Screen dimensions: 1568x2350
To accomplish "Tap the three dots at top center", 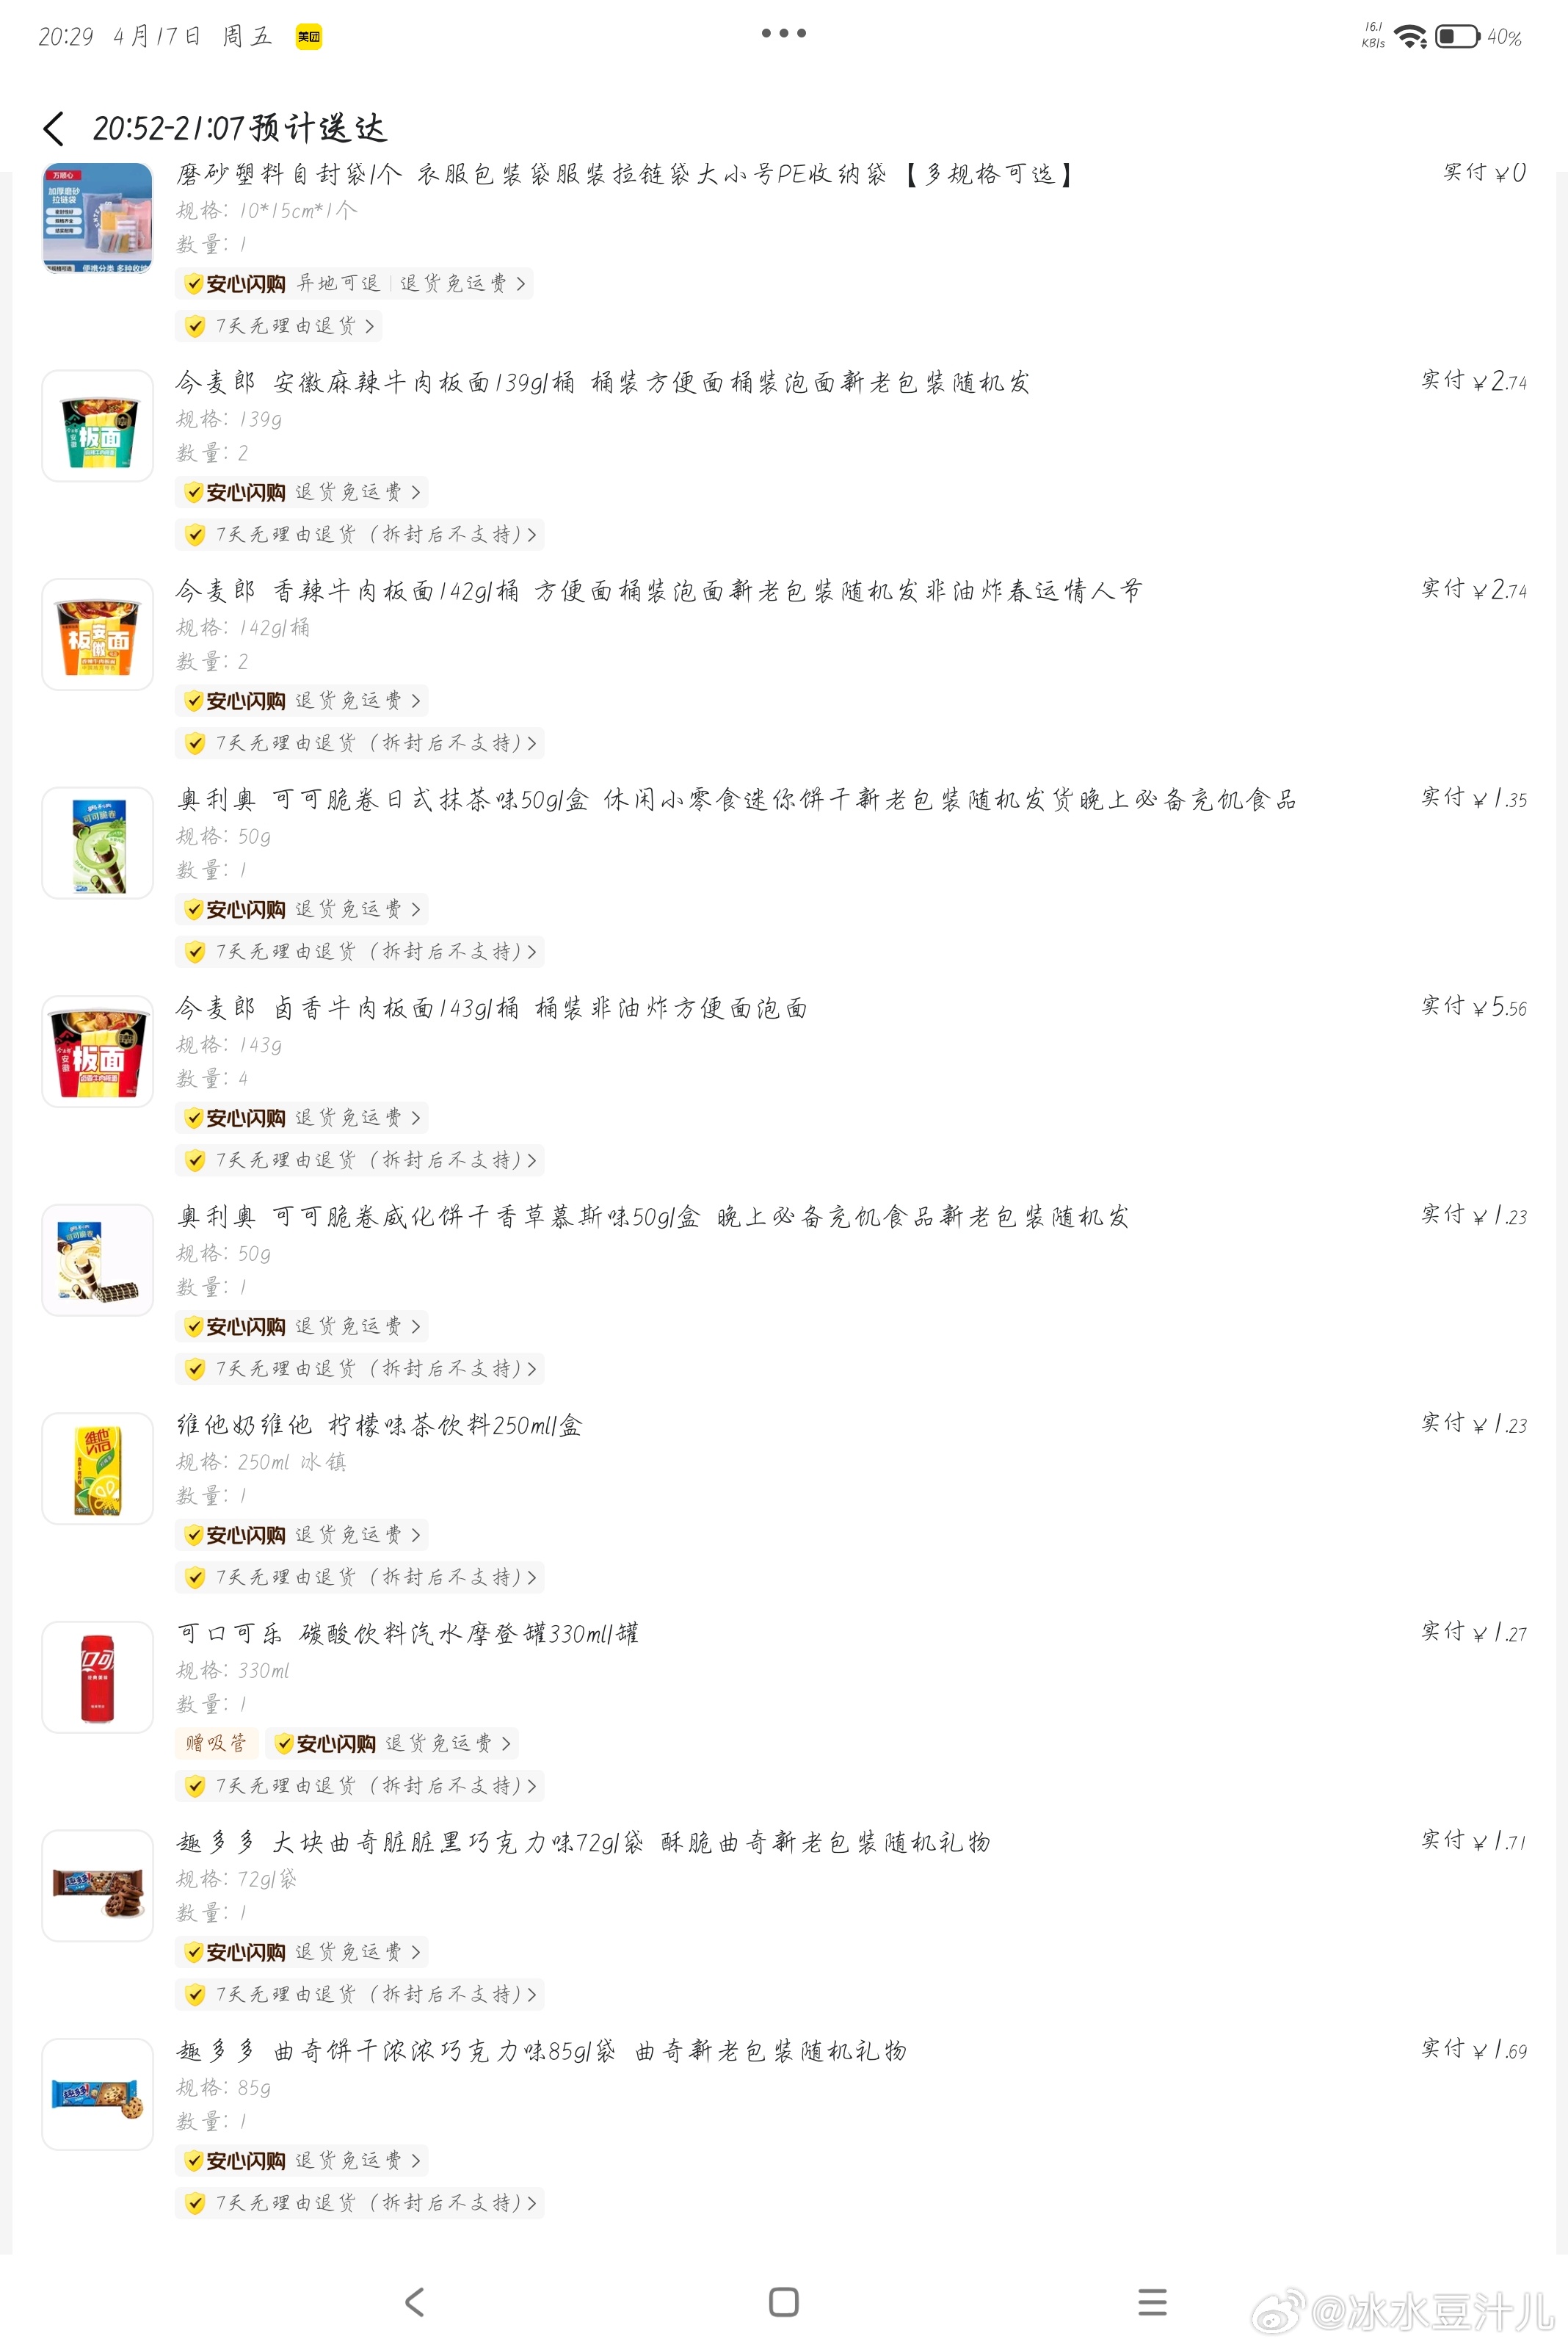I will click(783, 33).
